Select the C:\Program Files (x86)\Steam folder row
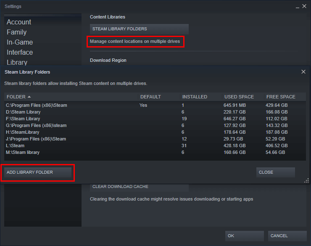Image resolution: width=311 pixels, height=246 pixels. point(155,105)
